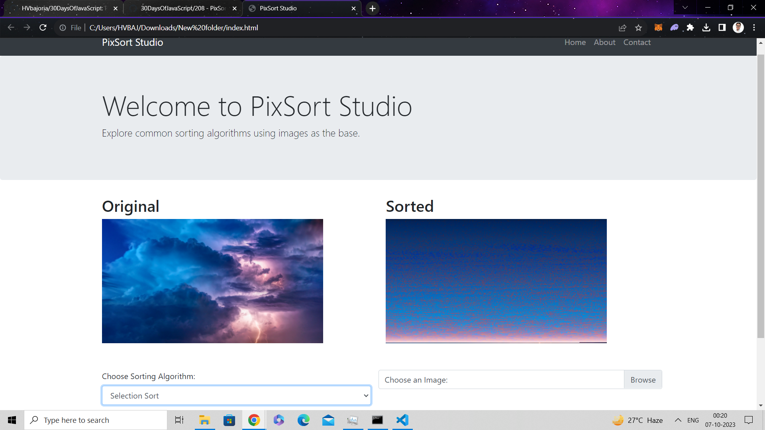This screenshot has height=430, width=765.
Task: Click the Original storm image thumbnail
Action: point(212,281)
